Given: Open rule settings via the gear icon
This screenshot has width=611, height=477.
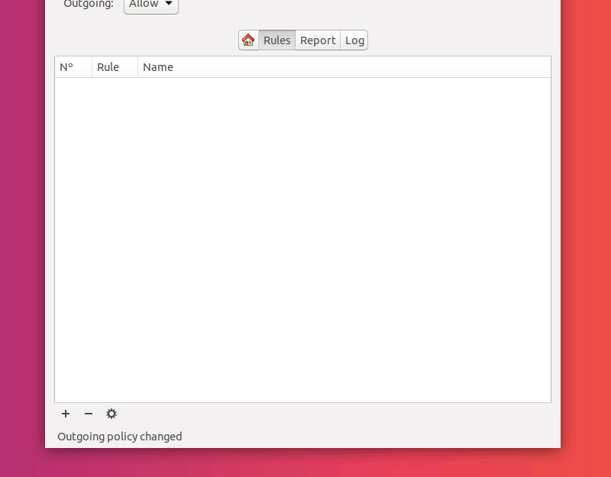Looking at the screenshot, I should [x=112, y=414].
